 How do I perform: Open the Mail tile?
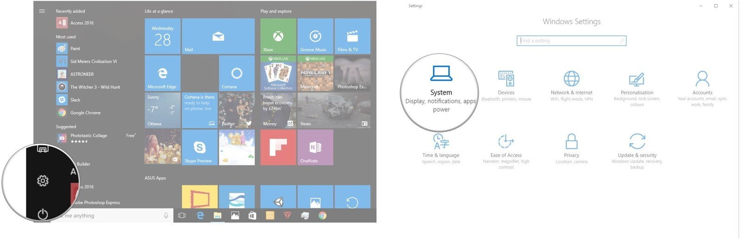click(x=218, y=36)
